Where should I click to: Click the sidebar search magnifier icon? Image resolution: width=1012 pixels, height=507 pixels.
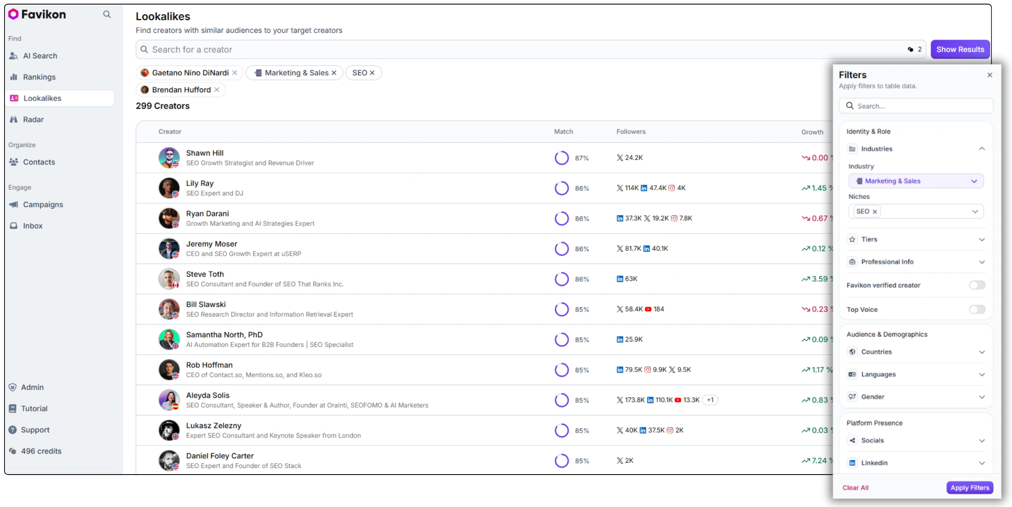pyautogui.click(x=107, y=14)
